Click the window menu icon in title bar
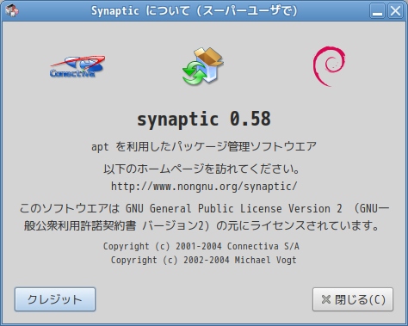408x326 pixels. click(x=12, y=11)
